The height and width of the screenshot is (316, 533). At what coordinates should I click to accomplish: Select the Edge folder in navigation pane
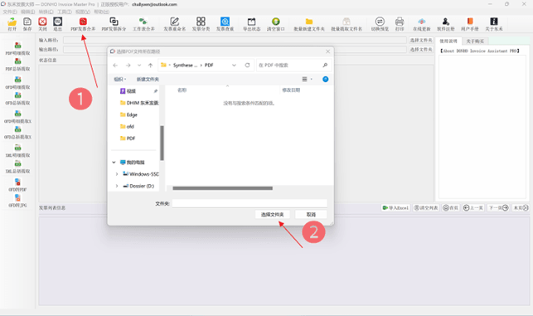(x=128, y=114)
